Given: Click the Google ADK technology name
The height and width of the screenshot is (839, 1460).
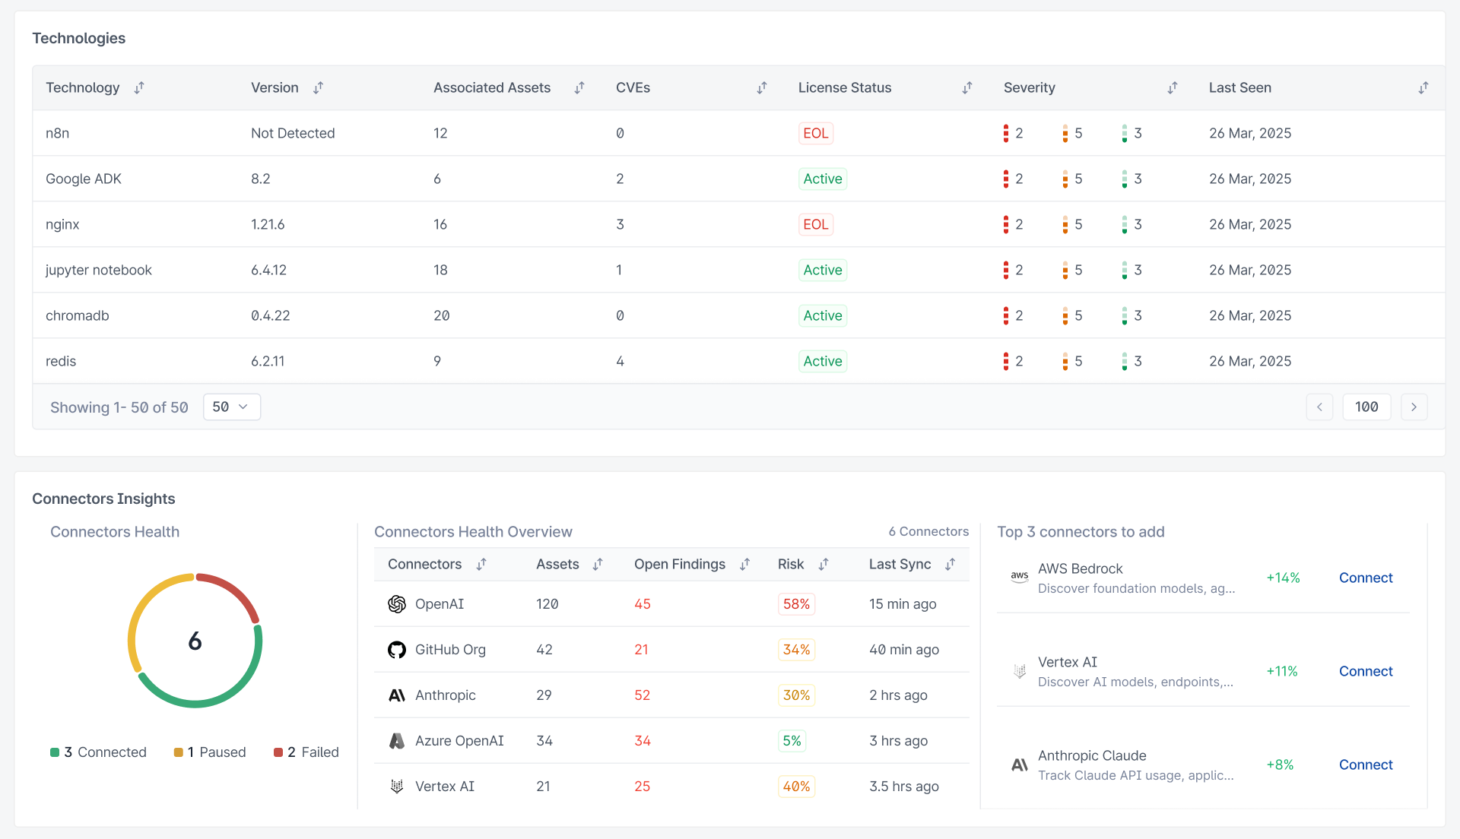Looking at the screenshot, I should click(x=84, y=179).
